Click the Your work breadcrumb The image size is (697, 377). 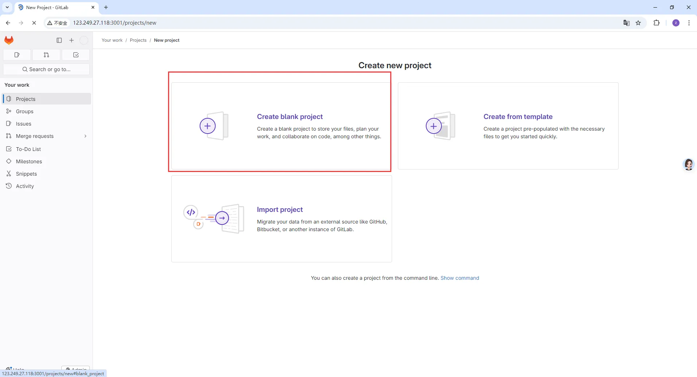tap(112, 40)
